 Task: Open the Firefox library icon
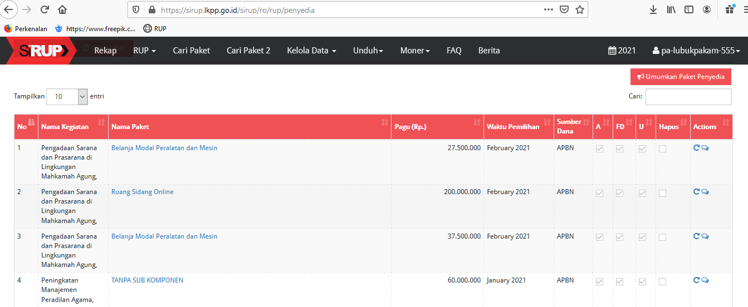pyautogui.click(x=671, y=9)
